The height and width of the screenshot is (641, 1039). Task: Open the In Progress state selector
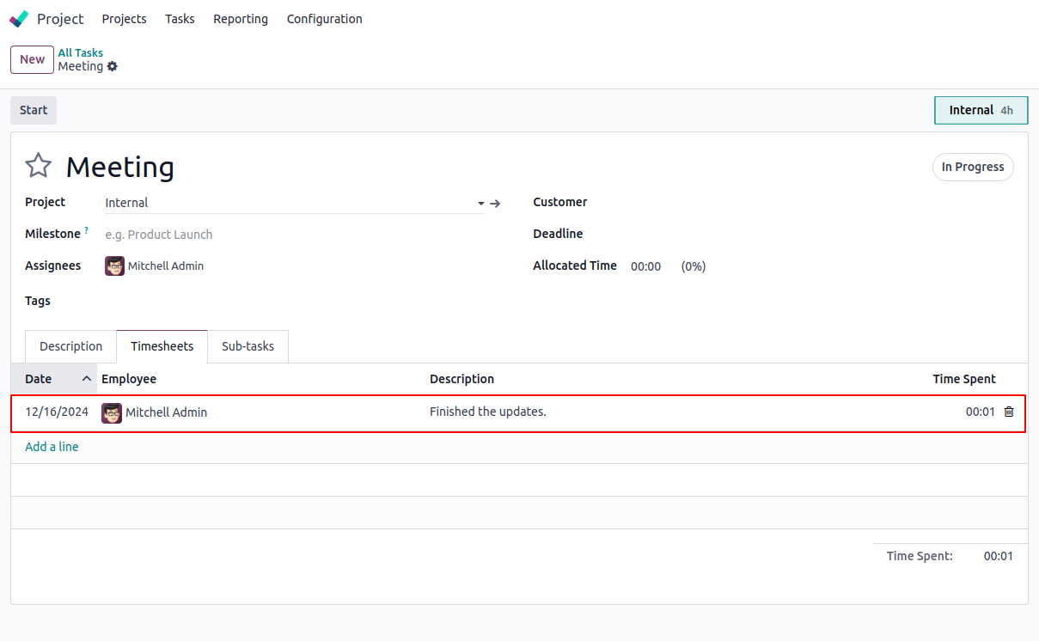pyautogui.click(x=973, y=167)
